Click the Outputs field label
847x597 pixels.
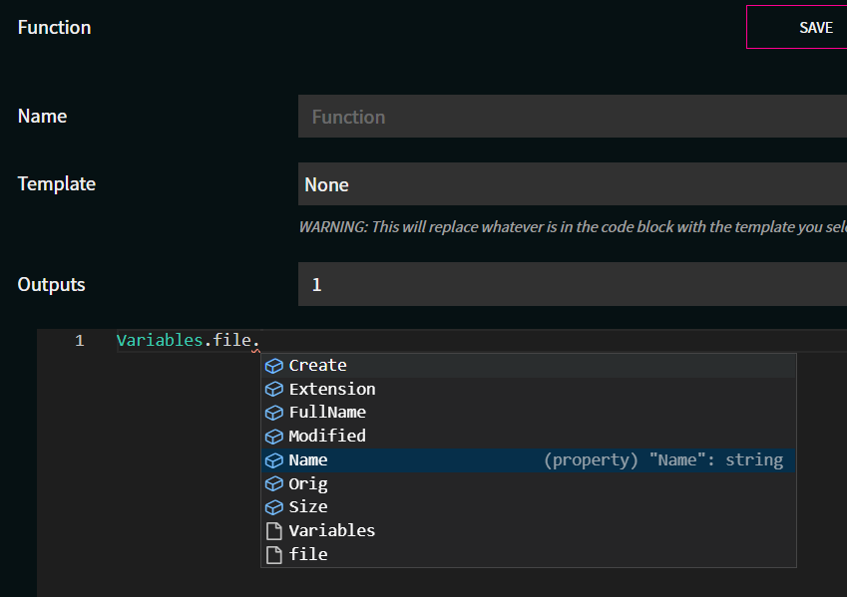point(51,284)
